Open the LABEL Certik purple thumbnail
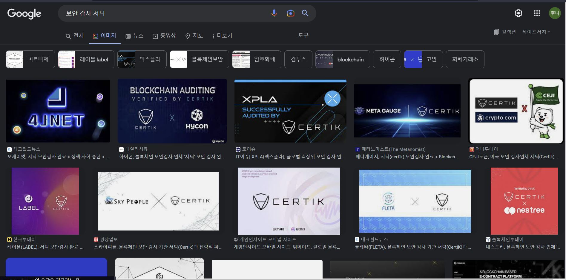Screen dimensions: 566x280 click(45, 201)
